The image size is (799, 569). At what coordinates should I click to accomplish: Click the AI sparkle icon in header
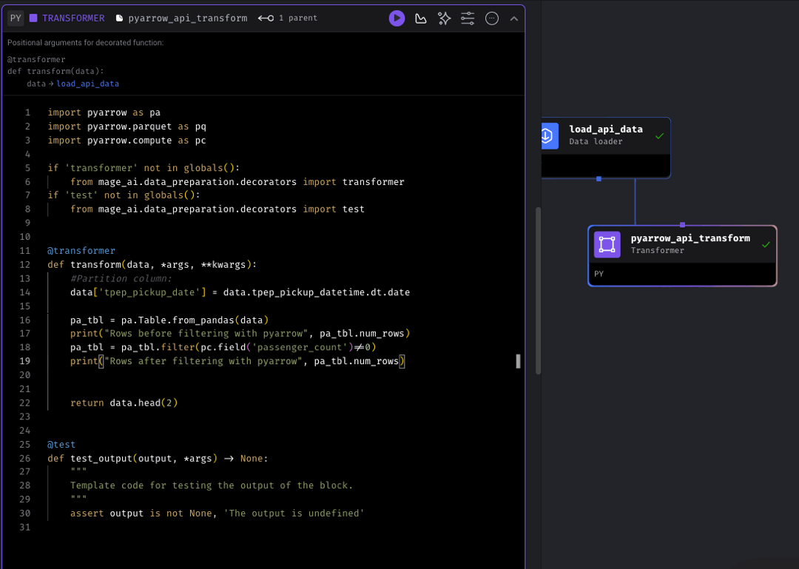click(x=445, y=18)
